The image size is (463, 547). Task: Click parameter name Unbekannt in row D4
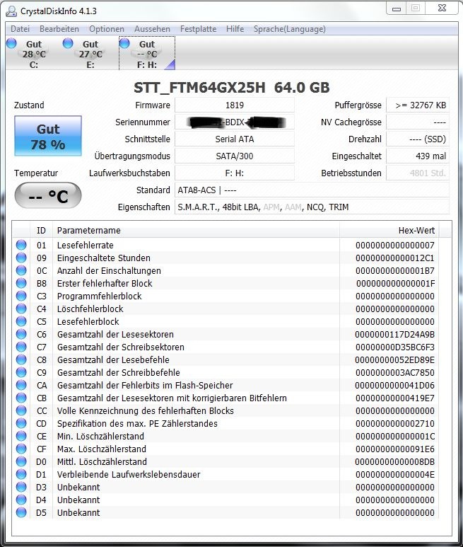coord(78,500)
